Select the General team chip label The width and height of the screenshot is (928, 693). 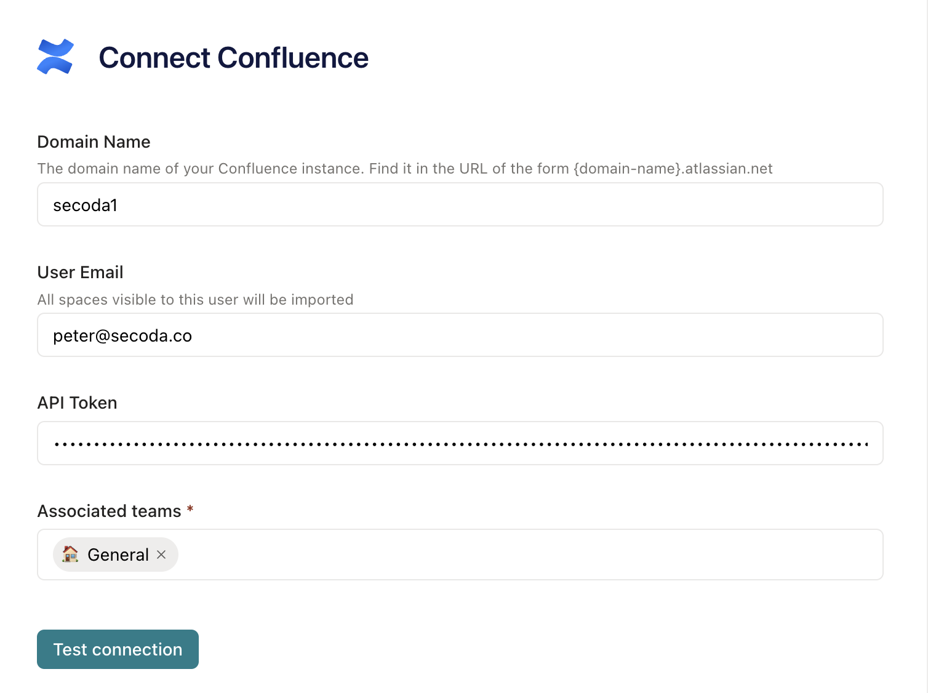click(118, 555)
